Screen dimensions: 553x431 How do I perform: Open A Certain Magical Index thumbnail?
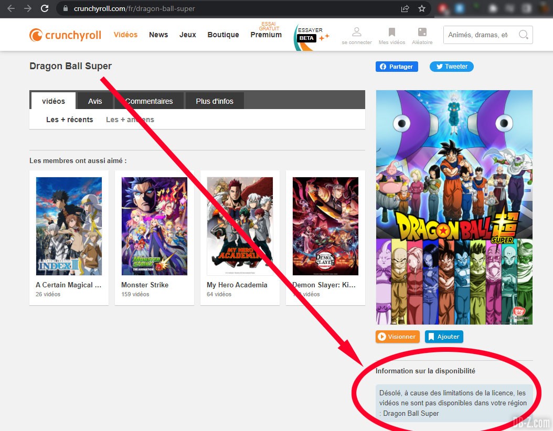tap(69, 226)
